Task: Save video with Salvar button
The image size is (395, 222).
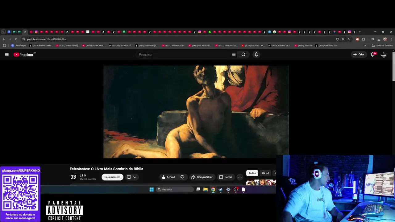Action: pyautogui.click(x=226, y=177)
